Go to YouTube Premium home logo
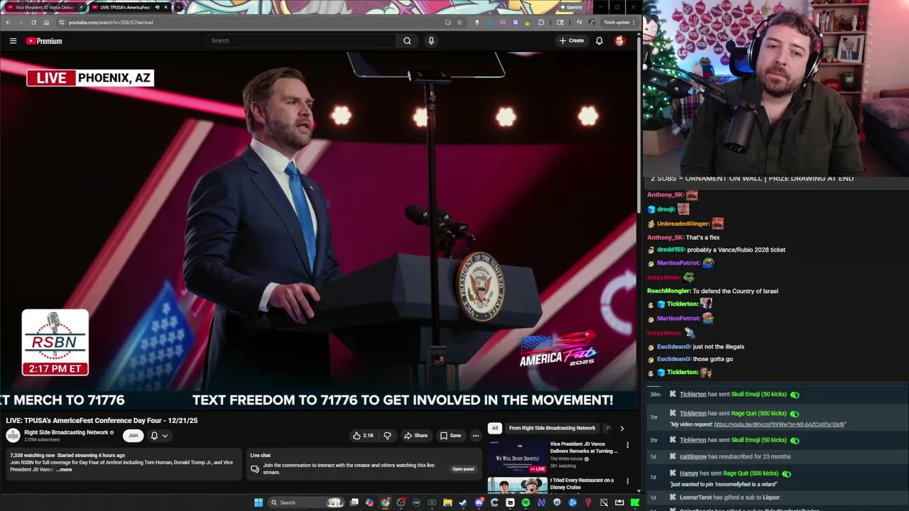909x511 pixels. pos(44,41)
